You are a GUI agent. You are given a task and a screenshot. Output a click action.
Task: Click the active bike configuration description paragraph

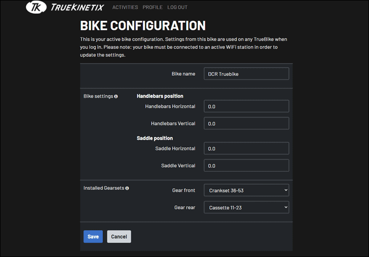(x=183, y=47)
